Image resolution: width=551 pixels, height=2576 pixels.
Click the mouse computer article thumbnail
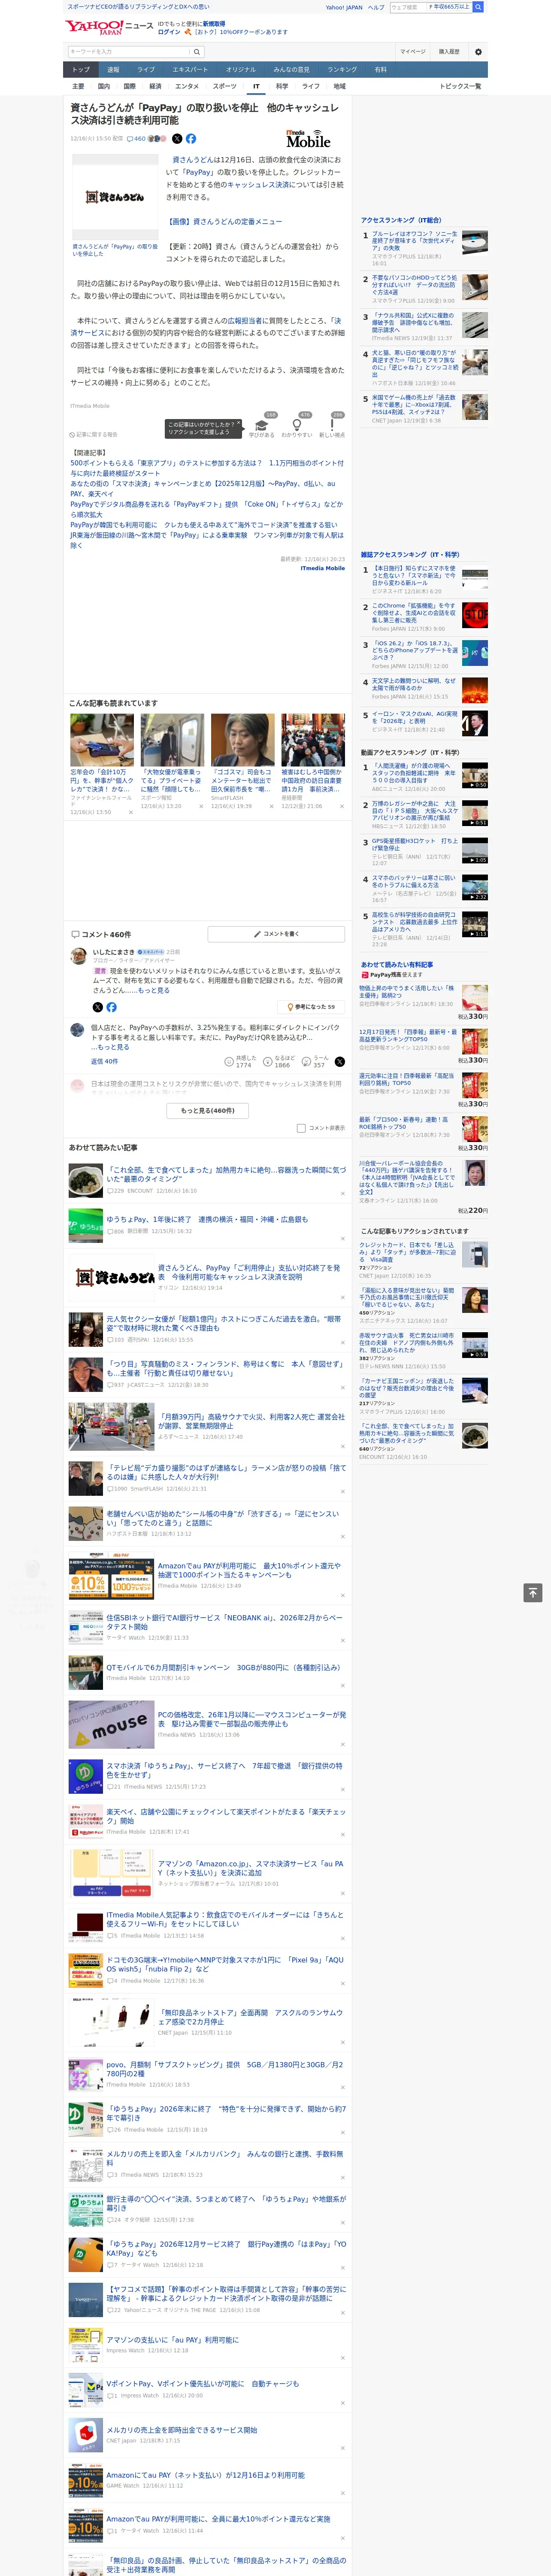[x=111, y=1724]
